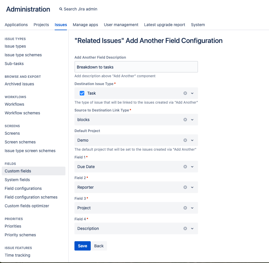Clear the Destination Issue Type selection
The image size is (269, 263).
click(x=185, y=93)
